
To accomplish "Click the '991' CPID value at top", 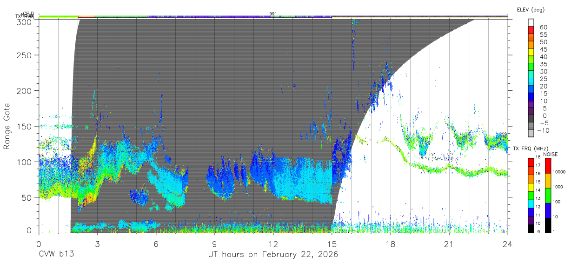I will pyautogui.click(x=273, y=14).
